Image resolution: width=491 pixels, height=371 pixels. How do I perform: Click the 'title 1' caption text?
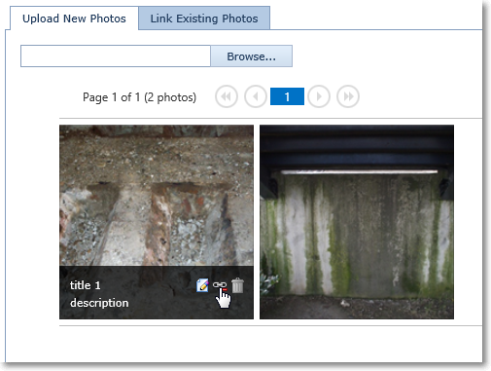tap(85, 285)
